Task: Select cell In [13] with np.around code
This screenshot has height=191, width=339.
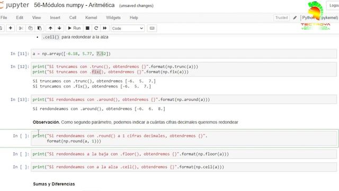Action: (184, 100)
